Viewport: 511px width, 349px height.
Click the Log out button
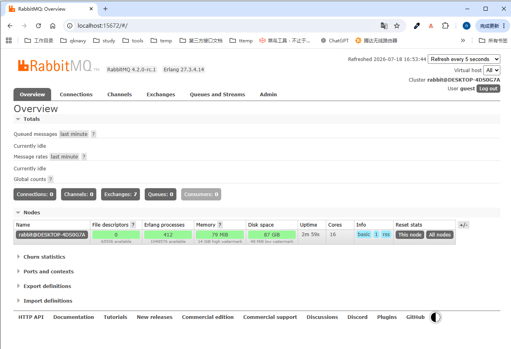[488, 88]
